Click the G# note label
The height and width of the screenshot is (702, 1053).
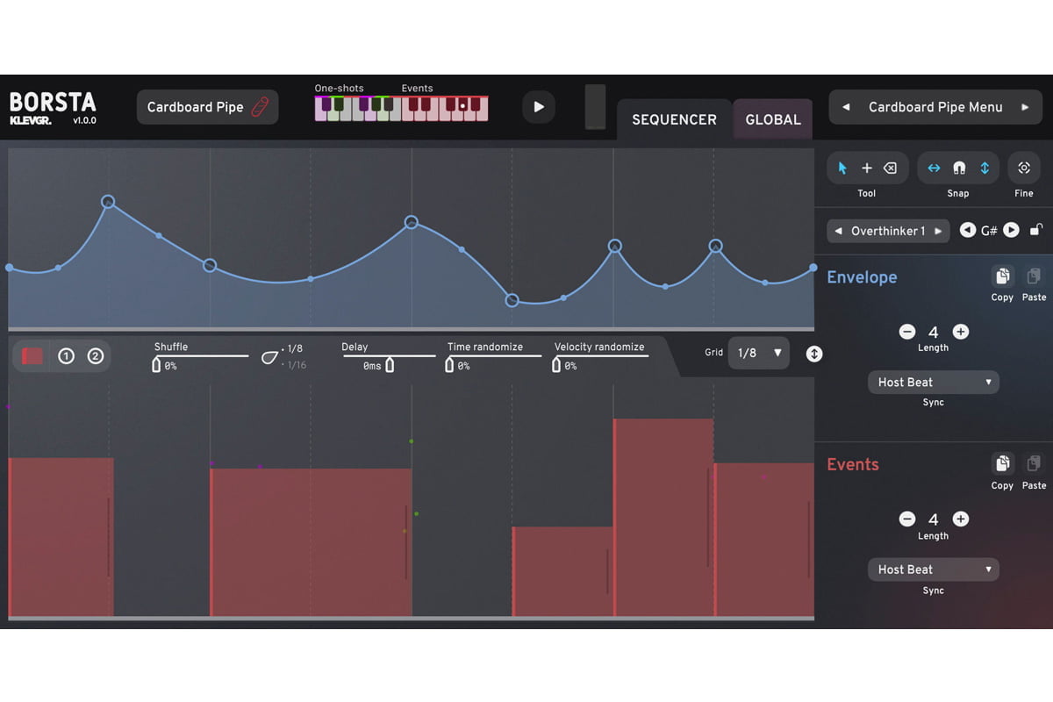989,231
